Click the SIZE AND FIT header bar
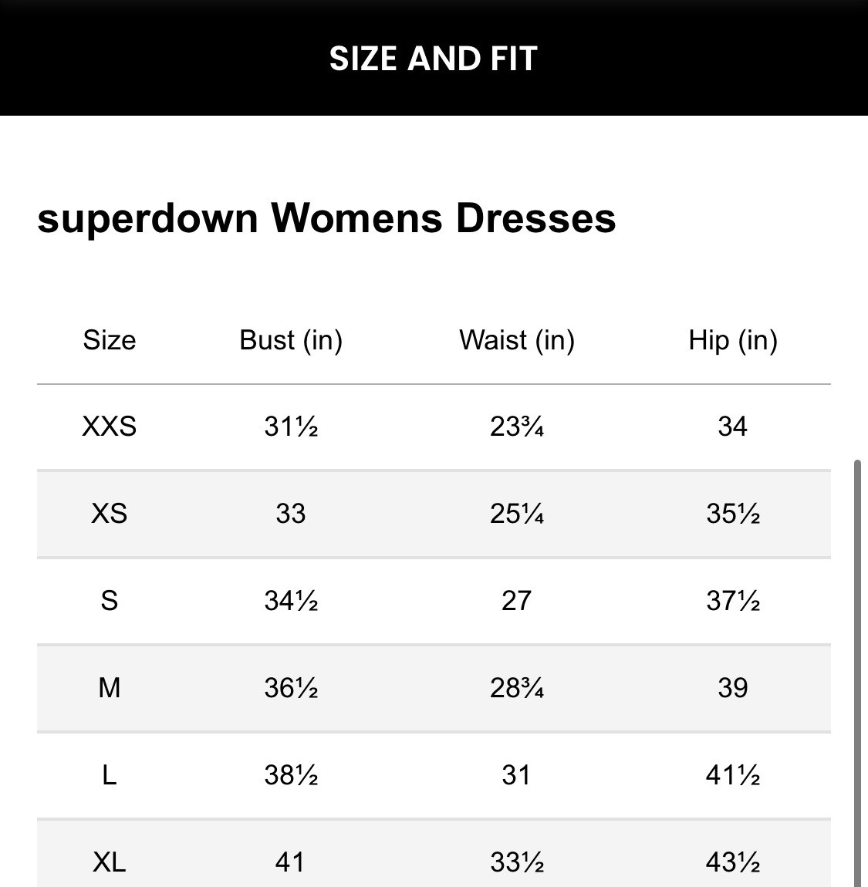 point(433,59)
